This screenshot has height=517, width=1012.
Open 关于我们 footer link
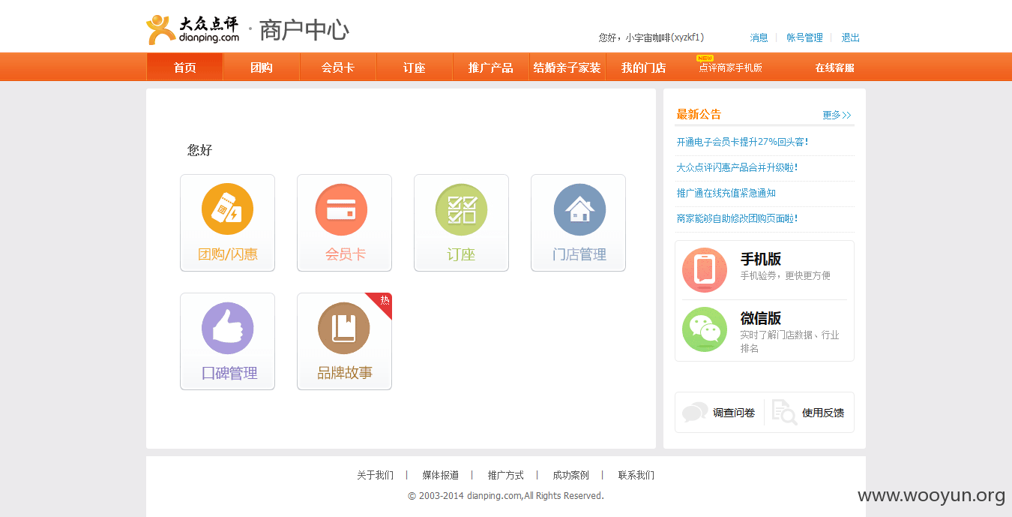[x=375, y=475]
